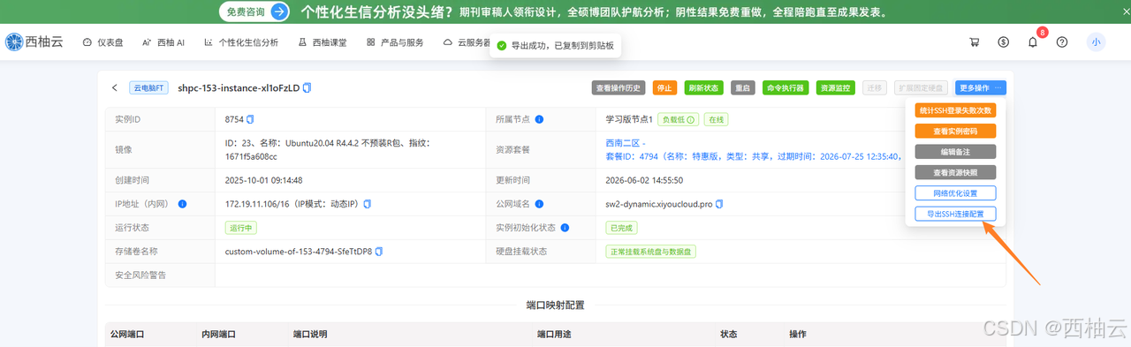The image size is (1131, 347).
Task: Click the back arrow beside 云电脑FT
Action: 115,88
